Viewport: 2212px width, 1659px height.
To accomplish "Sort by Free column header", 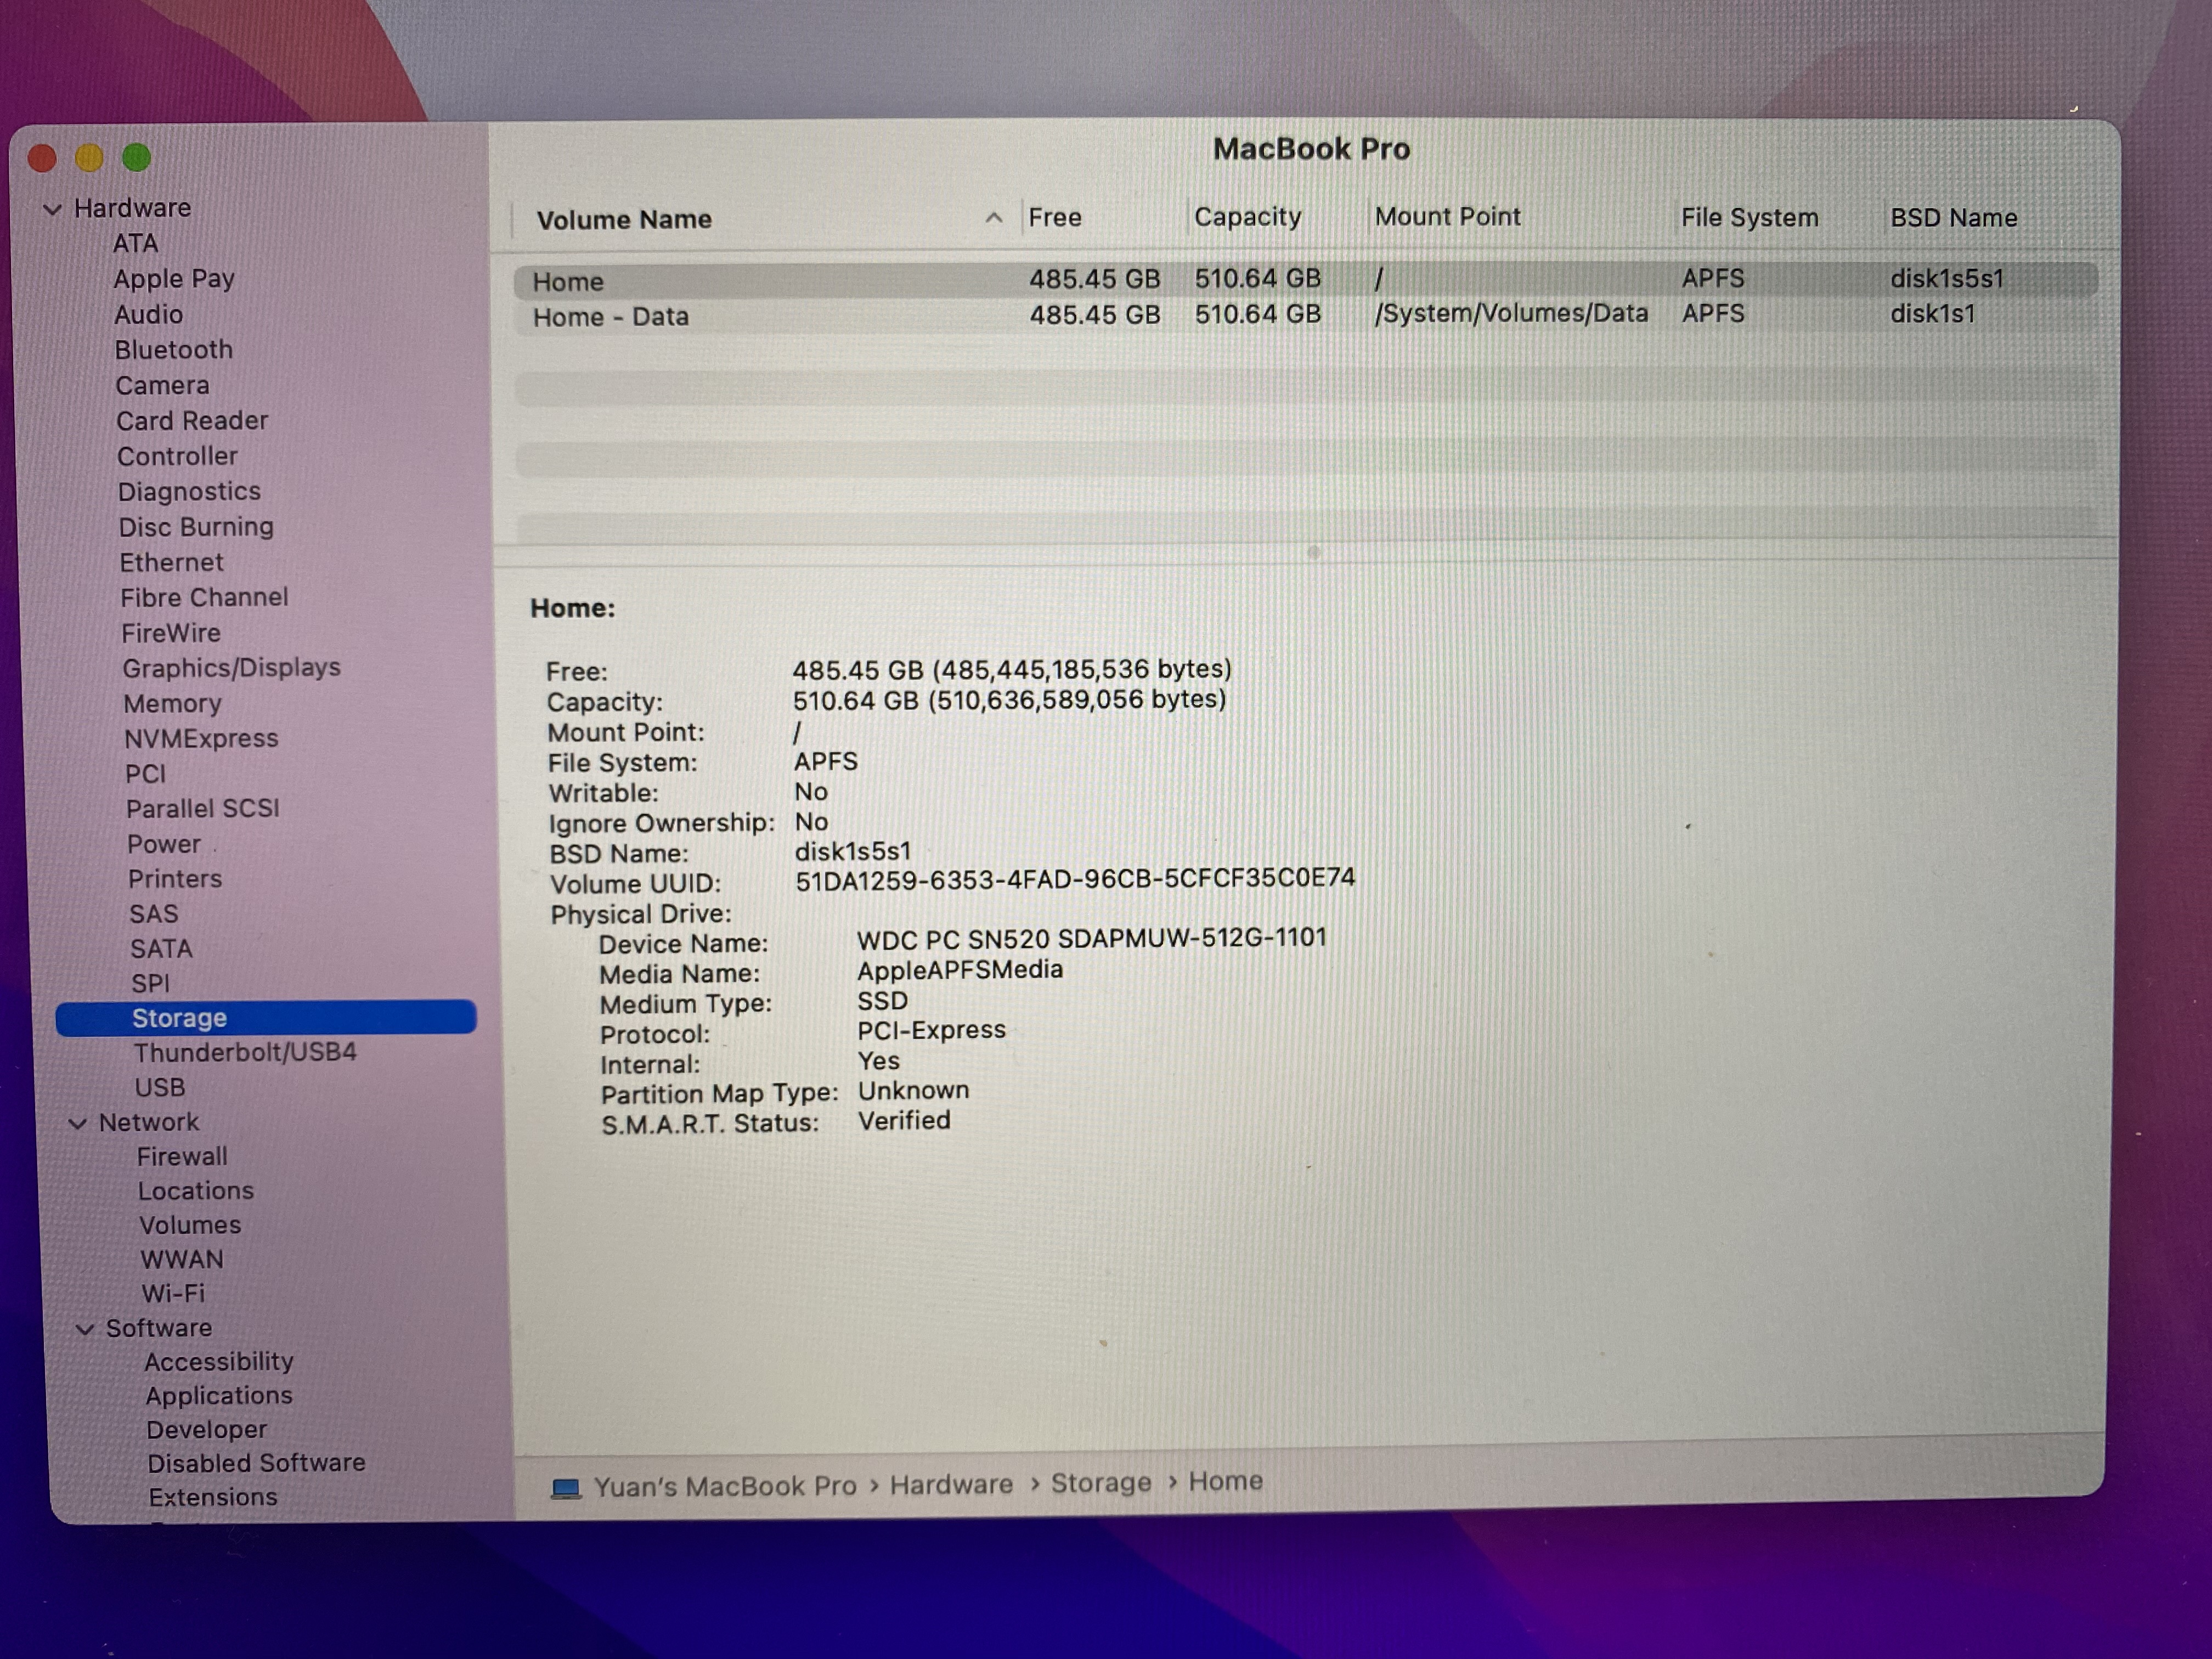I will click(x=1055, y=217).
